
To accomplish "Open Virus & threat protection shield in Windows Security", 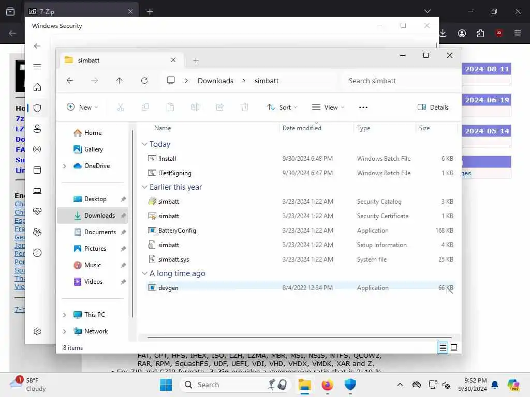I will click(x=37, y=108).
